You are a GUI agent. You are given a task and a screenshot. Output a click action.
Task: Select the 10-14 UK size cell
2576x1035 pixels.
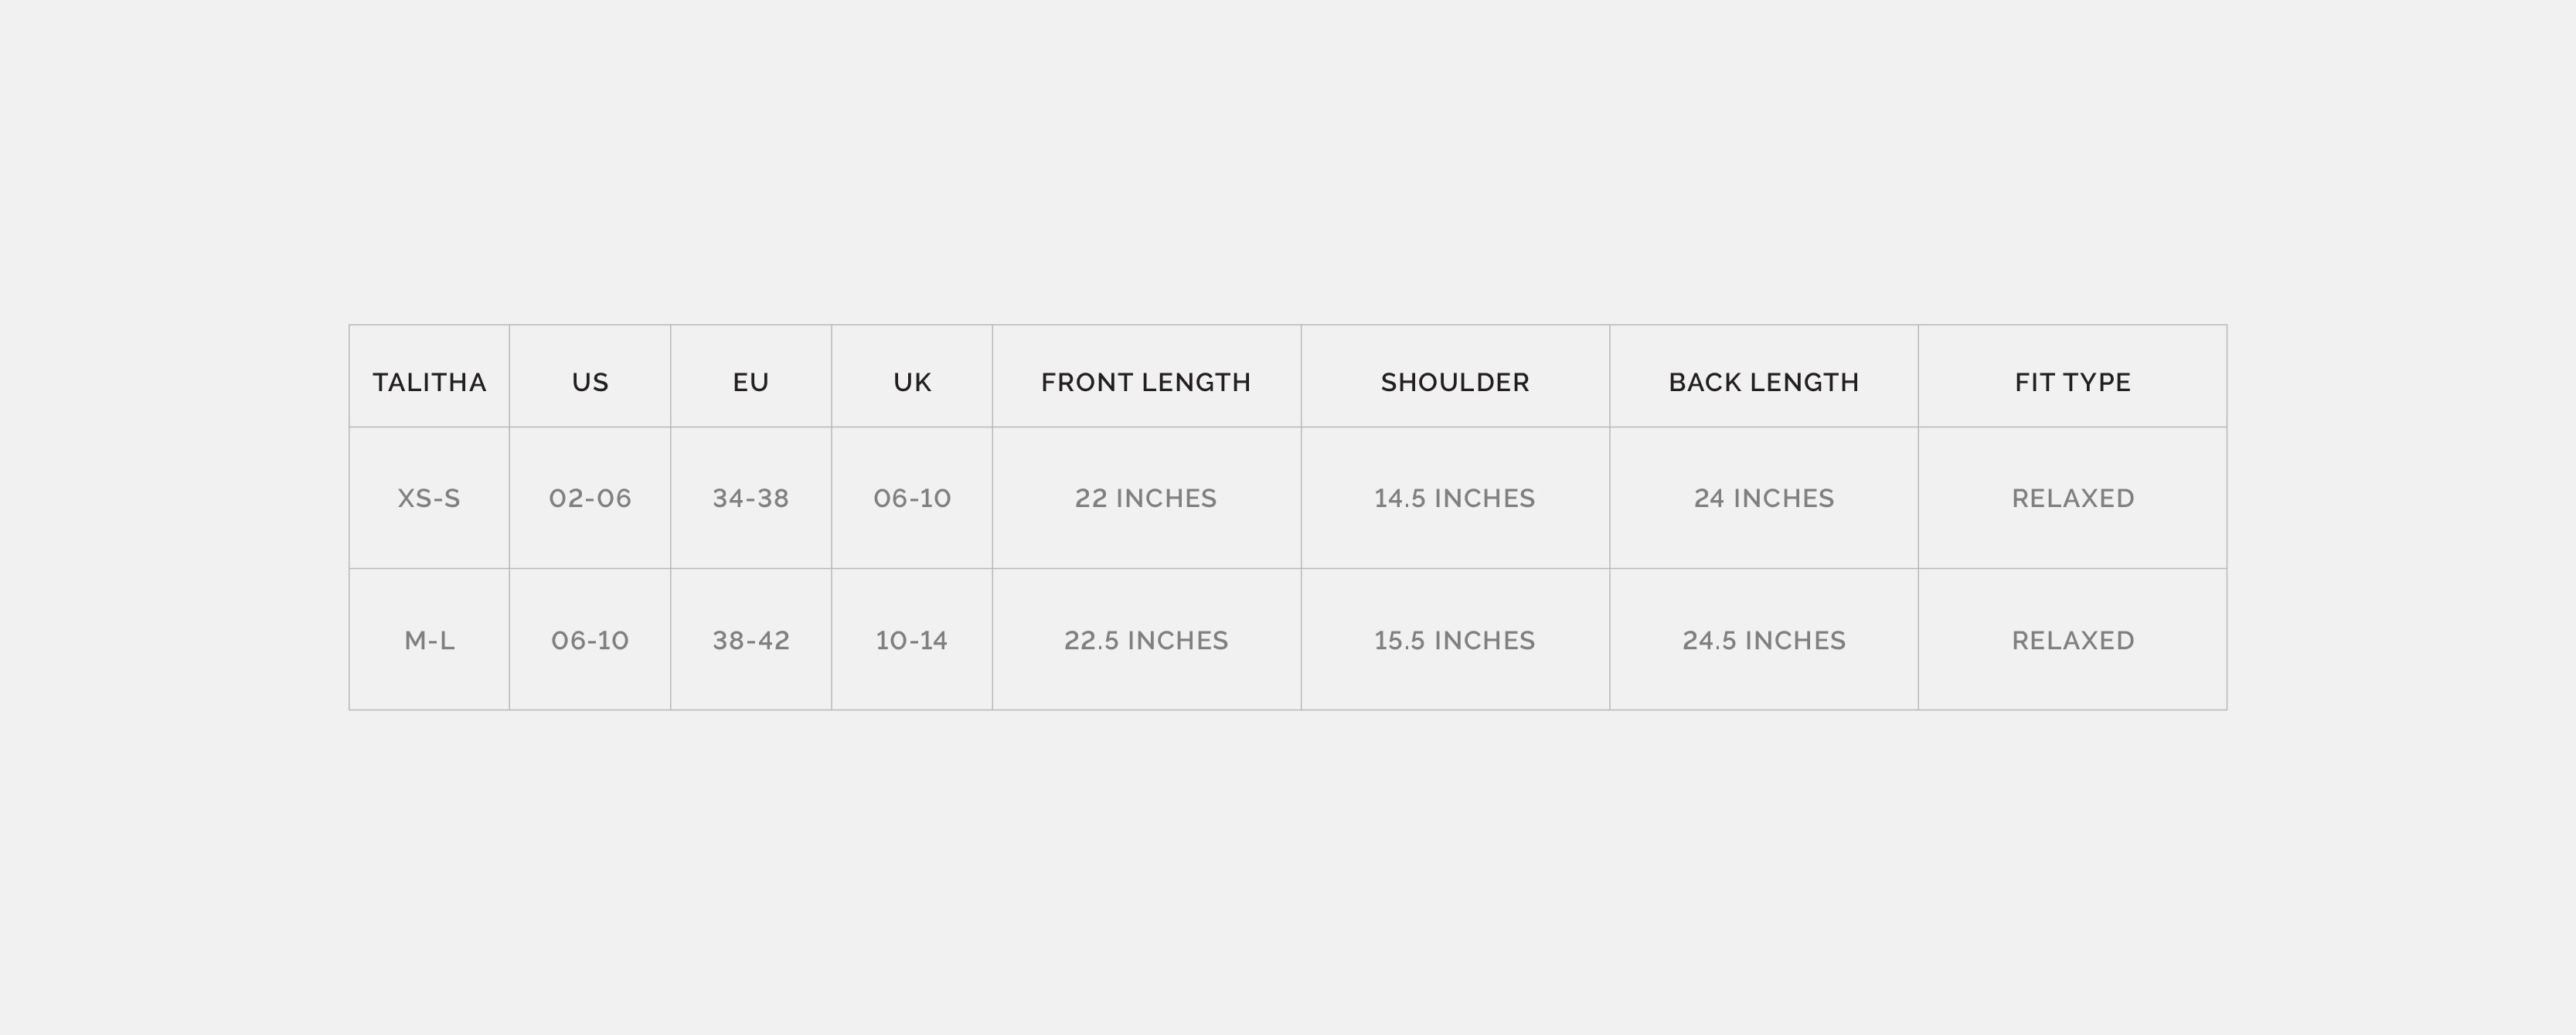912,640
